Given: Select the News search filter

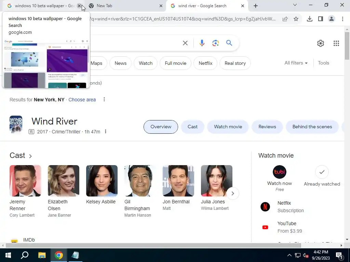Looking at the screenshot, I should (x=121, y=63).
